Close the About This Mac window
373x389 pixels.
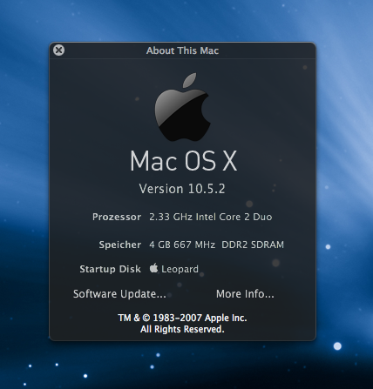click(x=59, y=50)
